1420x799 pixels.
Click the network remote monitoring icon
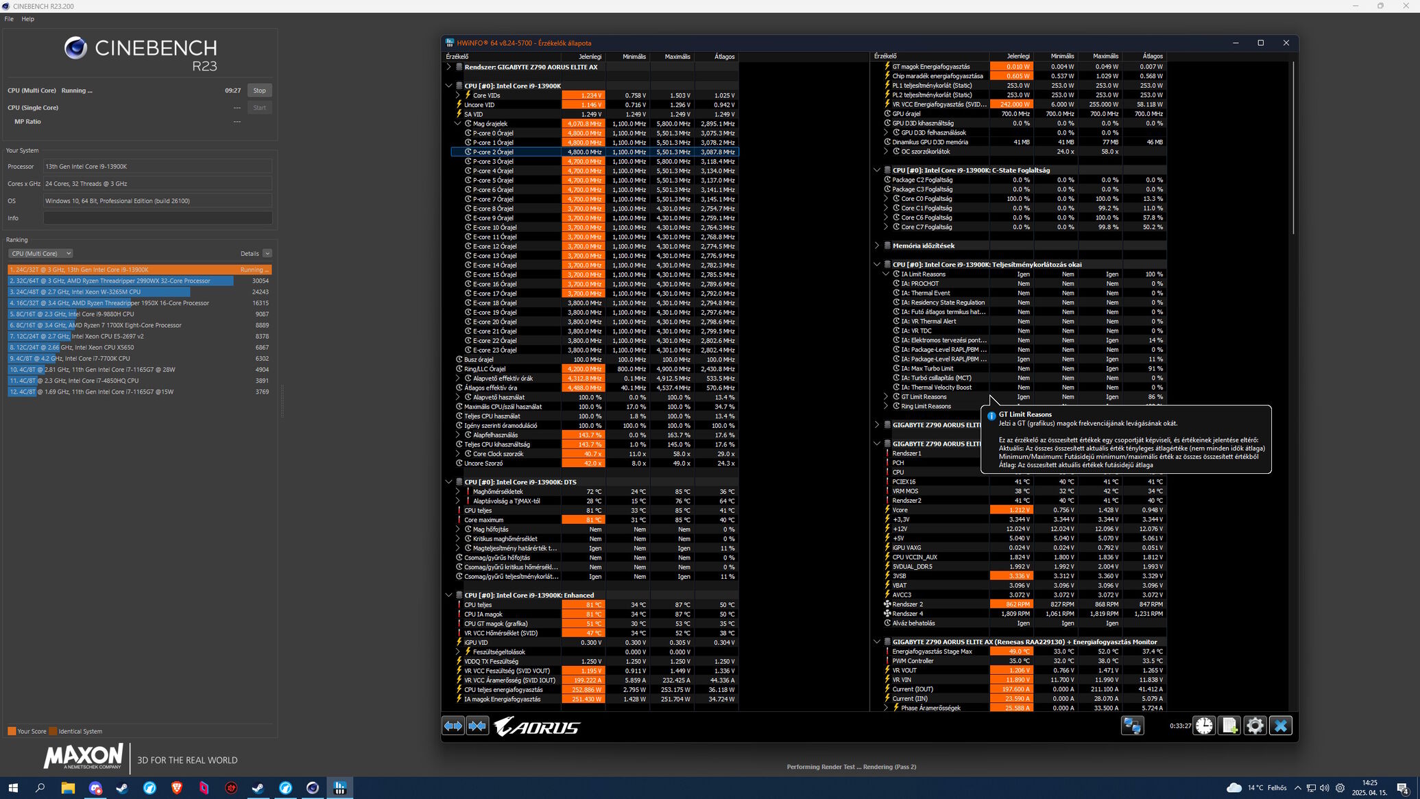coord(1132,726)
